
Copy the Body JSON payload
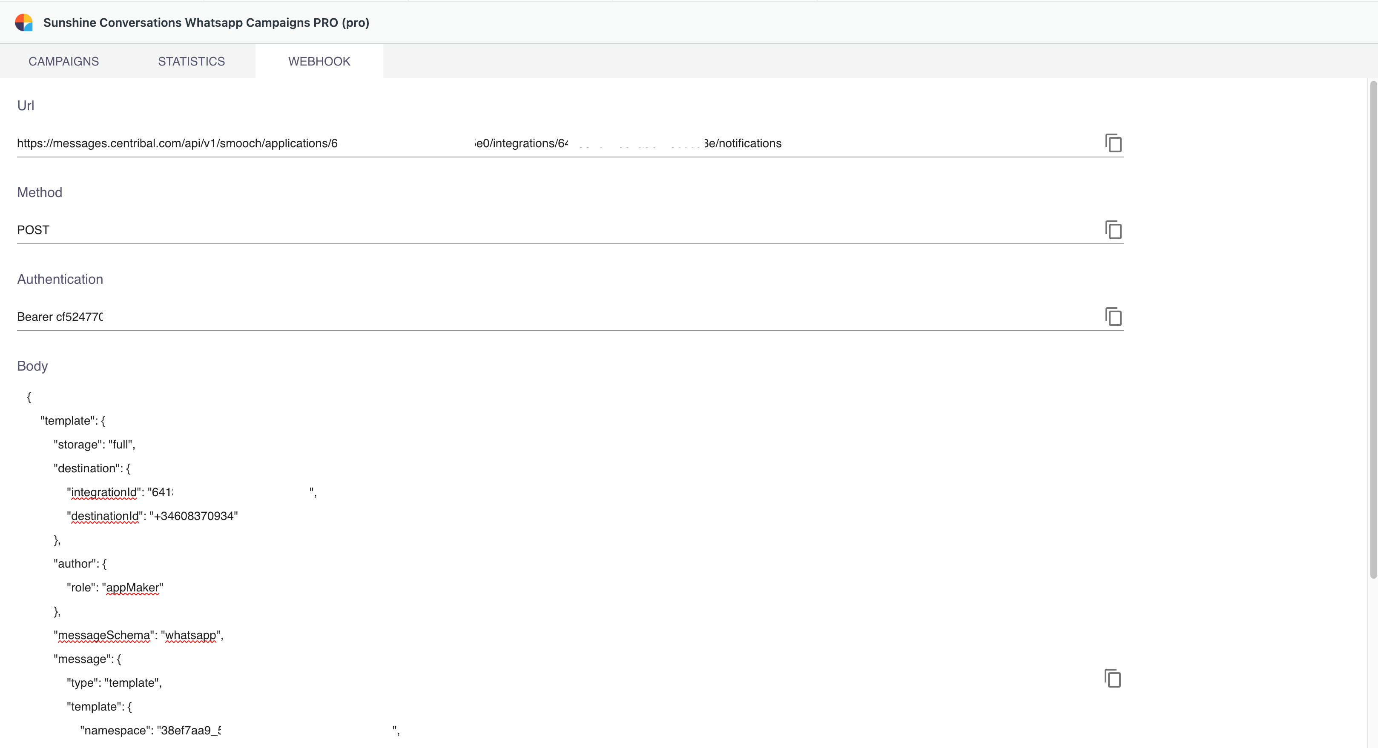click(1112, 679)
